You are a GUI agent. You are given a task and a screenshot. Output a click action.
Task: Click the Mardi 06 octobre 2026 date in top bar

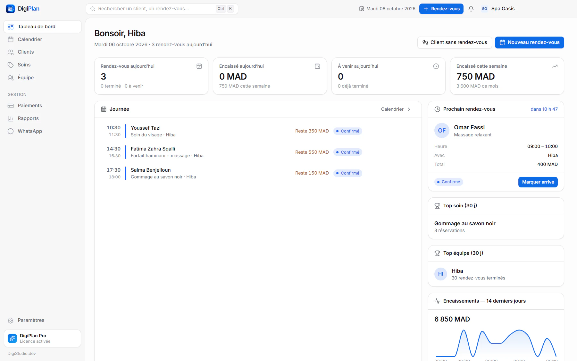coord(387,9)
